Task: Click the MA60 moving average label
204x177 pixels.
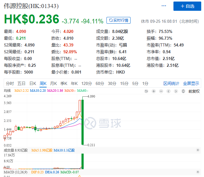Action: point(83,91)
